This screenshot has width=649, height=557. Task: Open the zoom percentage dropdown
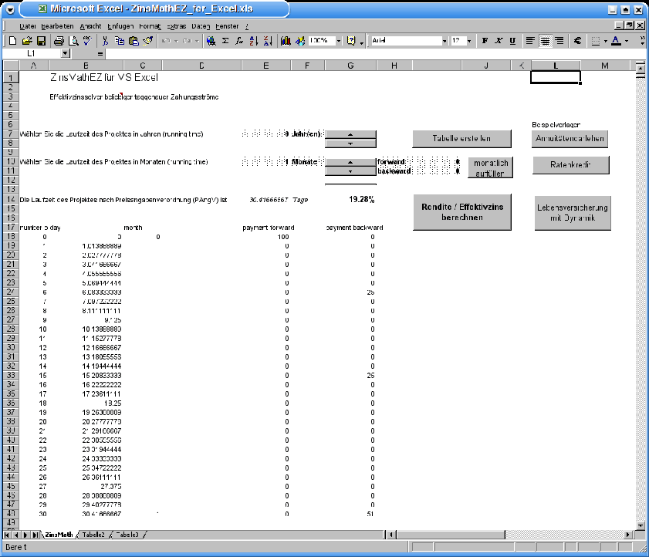pyautogui.click(x=339, y=41)
